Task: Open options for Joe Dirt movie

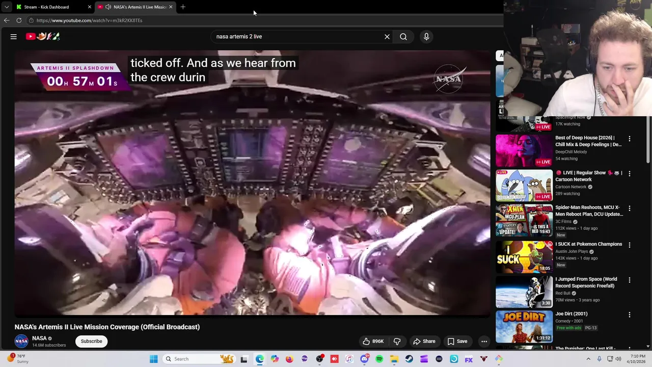Action: [630, 315]
